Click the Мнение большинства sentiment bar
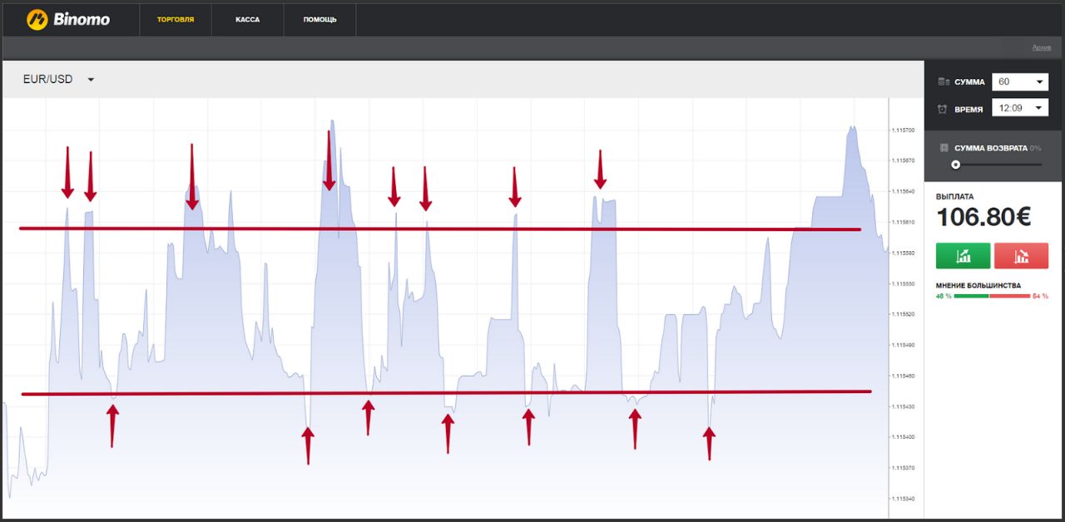The image size is (1065, 522). tap(992, 296)
